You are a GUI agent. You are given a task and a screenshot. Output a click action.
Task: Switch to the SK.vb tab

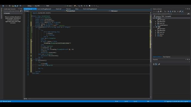[77, 9]
